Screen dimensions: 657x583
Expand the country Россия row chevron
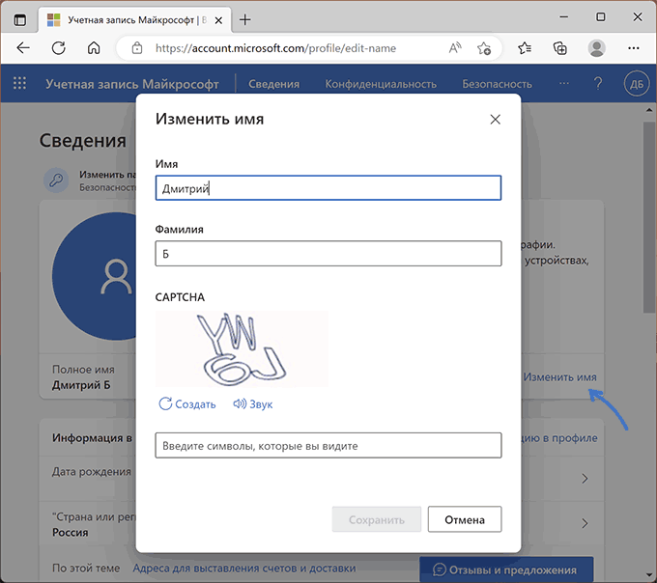[x=585, y=523]
